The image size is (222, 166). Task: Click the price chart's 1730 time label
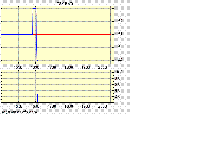[52, 67]
